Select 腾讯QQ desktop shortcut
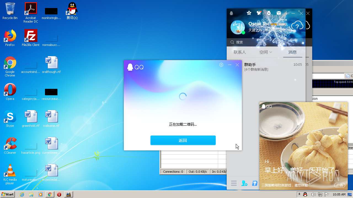The height and width of the screenshot is (198, 353). (72, 11)
